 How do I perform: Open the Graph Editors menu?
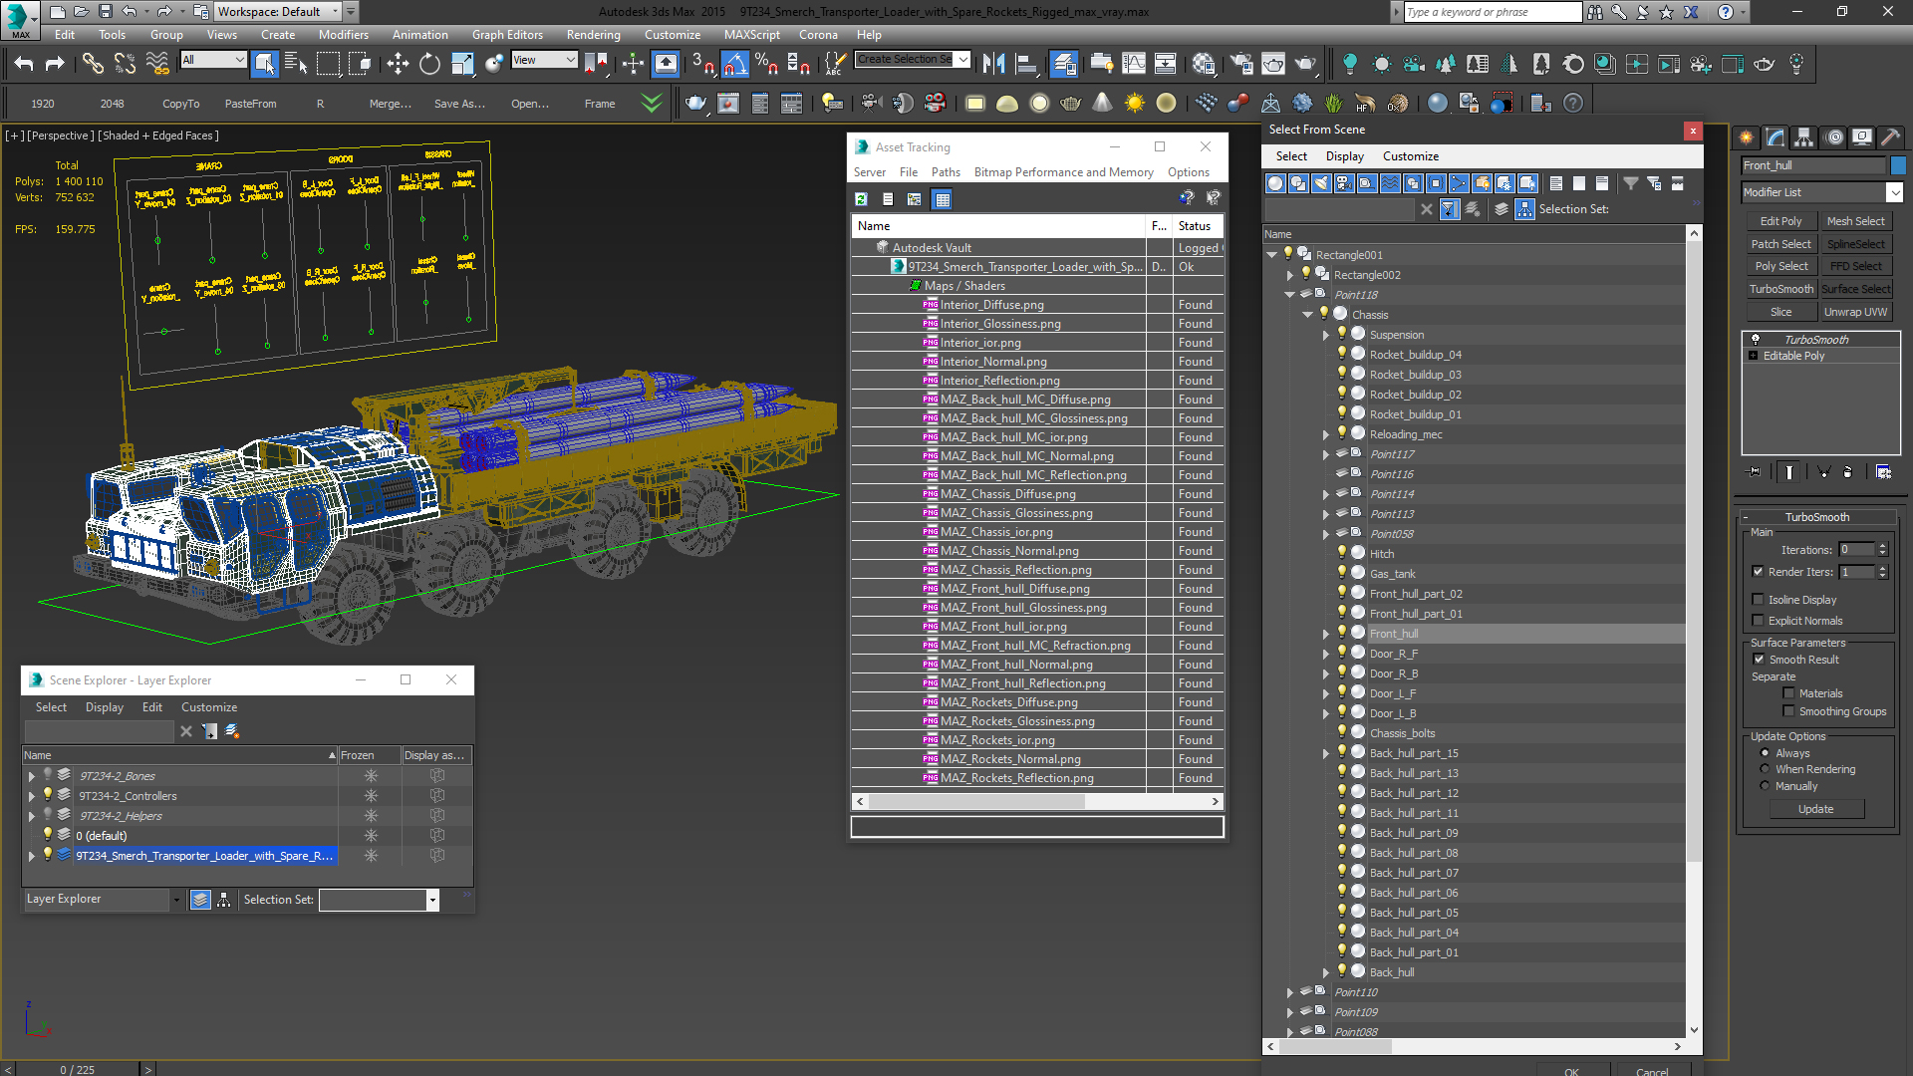(x=507, y=35)
